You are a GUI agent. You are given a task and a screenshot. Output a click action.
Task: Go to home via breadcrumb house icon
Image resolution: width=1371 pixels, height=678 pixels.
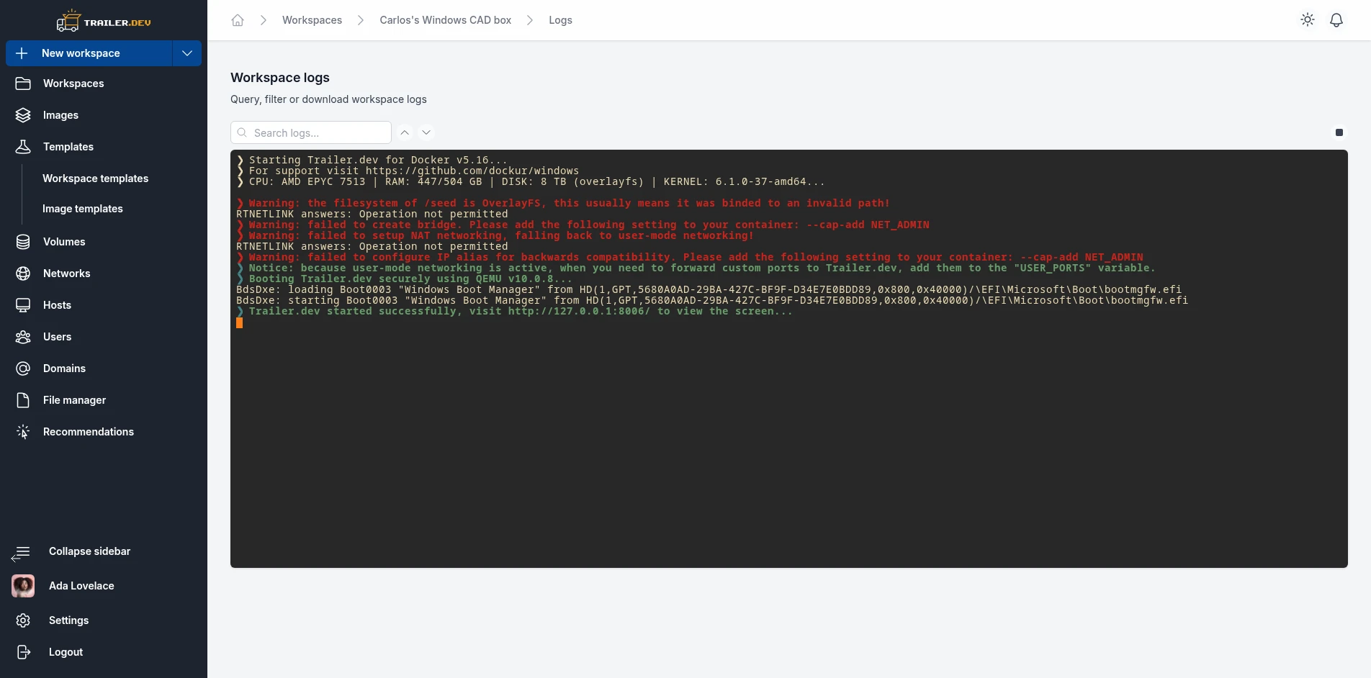(x=238, y=20)
